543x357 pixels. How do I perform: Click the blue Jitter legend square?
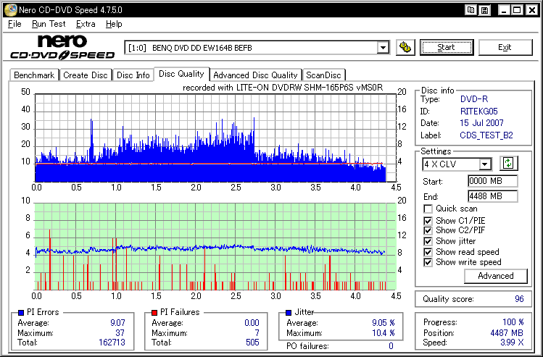coord(289,313)
